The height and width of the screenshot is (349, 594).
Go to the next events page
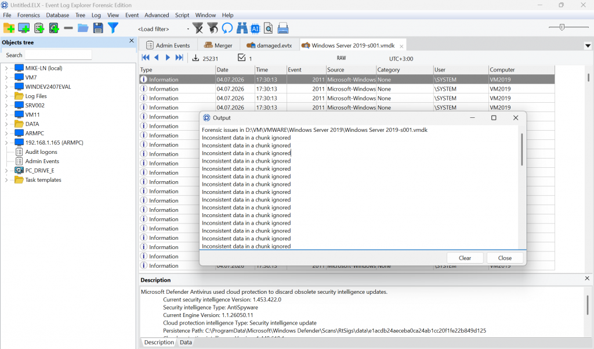(168, 57)
